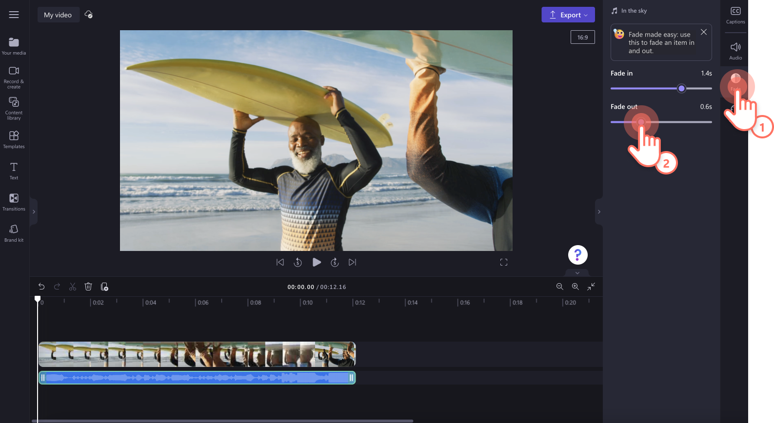
Task: Click the Export button
Action: 568,15
